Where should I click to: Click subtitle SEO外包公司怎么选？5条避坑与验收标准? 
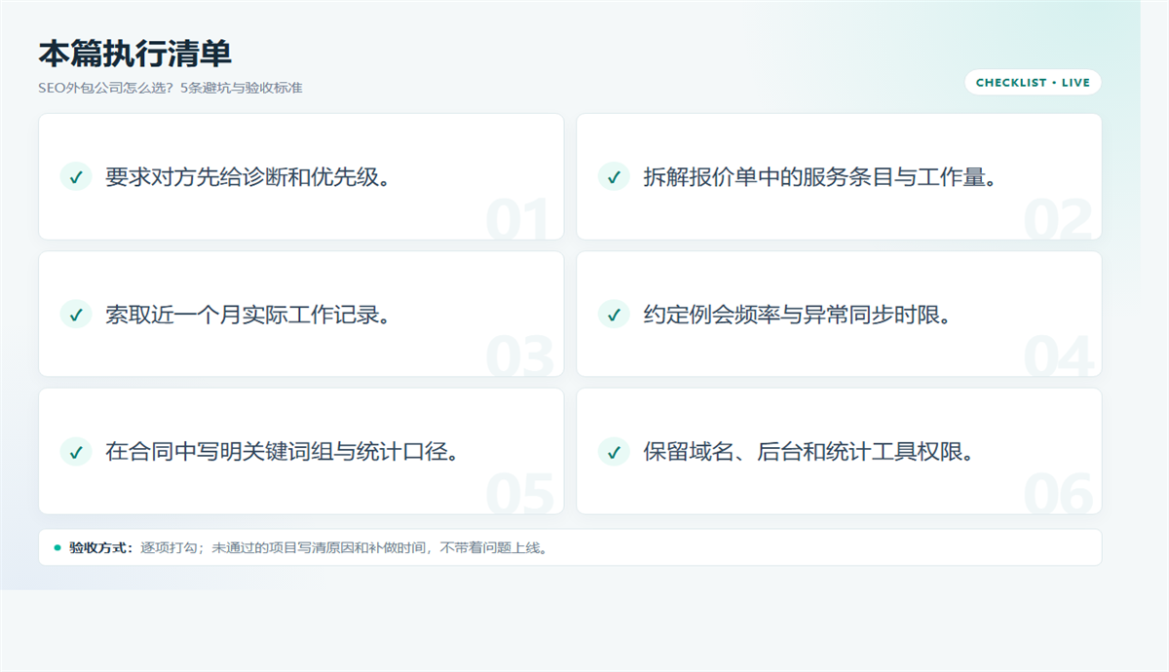(170, 88)
